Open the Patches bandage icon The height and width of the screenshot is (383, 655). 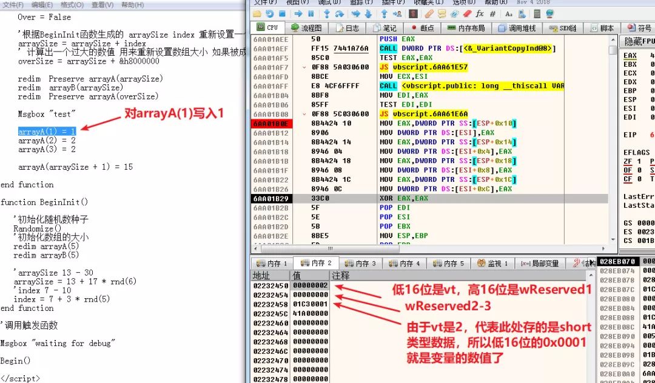click(x=429, y=14)
